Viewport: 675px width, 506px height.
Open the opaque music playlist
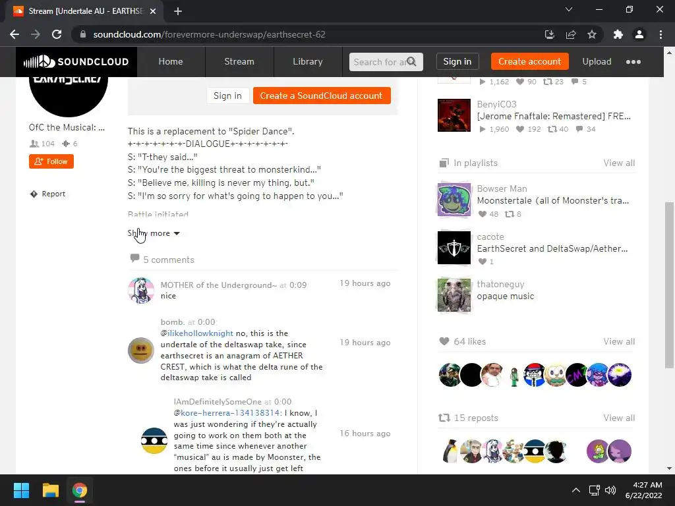[x=506, y=296]
